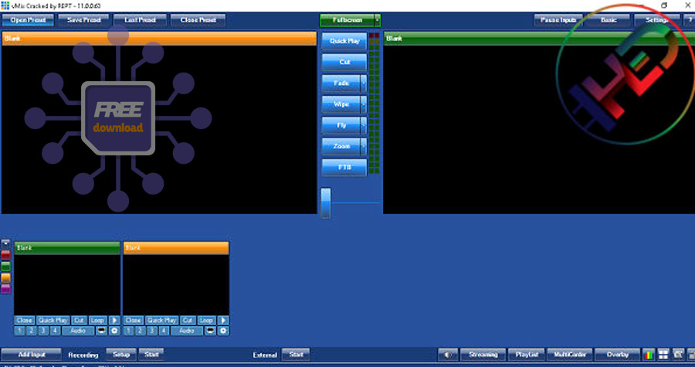This screenshot has width=695, height=367.
Task: Expand the Fullscreen dropdown arrow
Action: tap(377, 20)
